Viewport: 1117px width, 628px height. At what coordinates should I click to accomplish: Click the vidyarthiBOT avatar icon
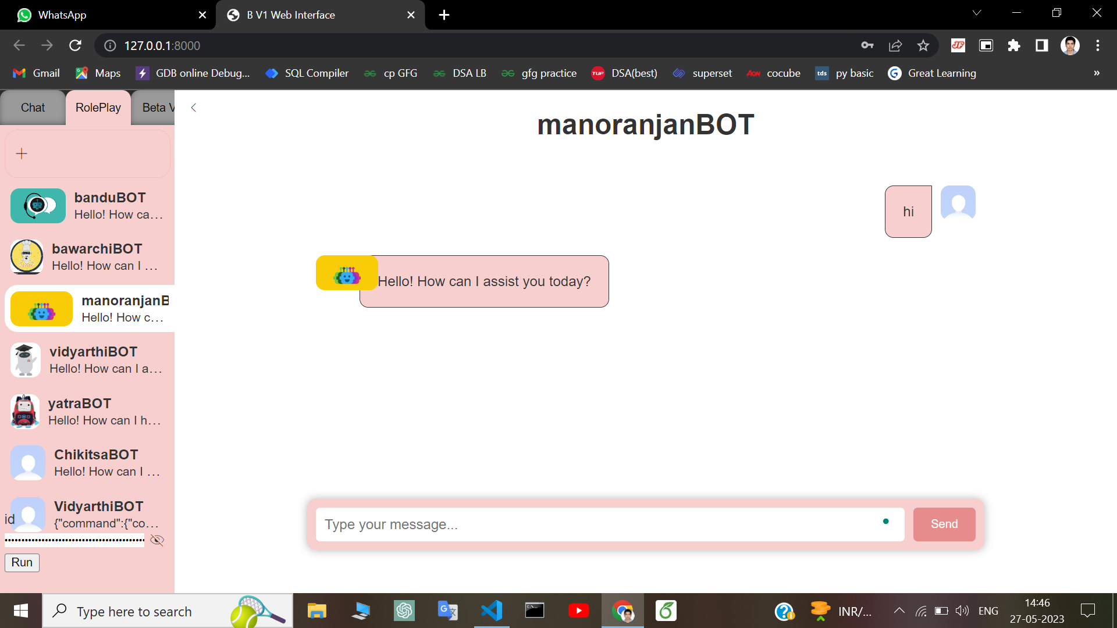pyautogui.click(x=26, y=359)
